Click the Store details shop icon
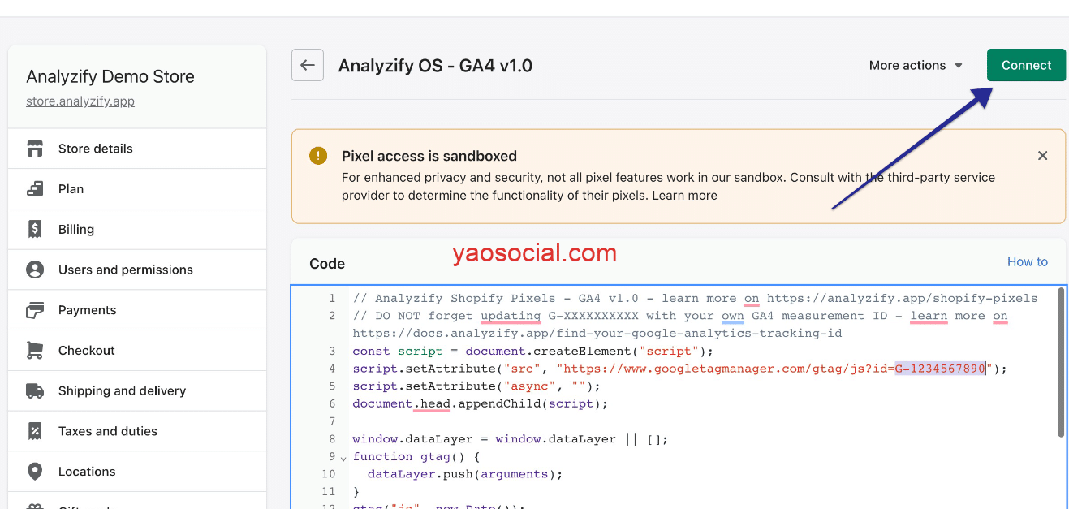Viewport: 1069px width, 509px height. 35,149
